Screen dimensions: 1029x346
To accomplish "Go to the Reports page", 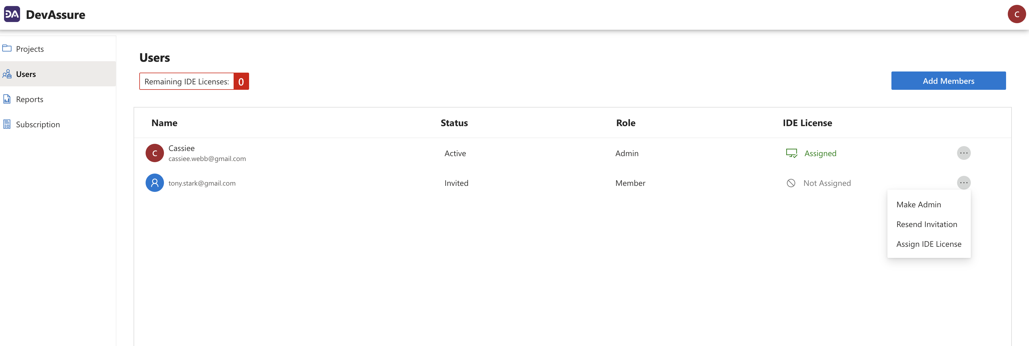I will (x=30, y=99).
